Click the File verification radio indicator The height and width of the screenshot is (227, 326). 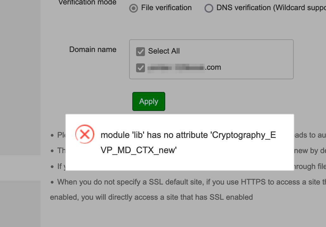pos(133,8)
